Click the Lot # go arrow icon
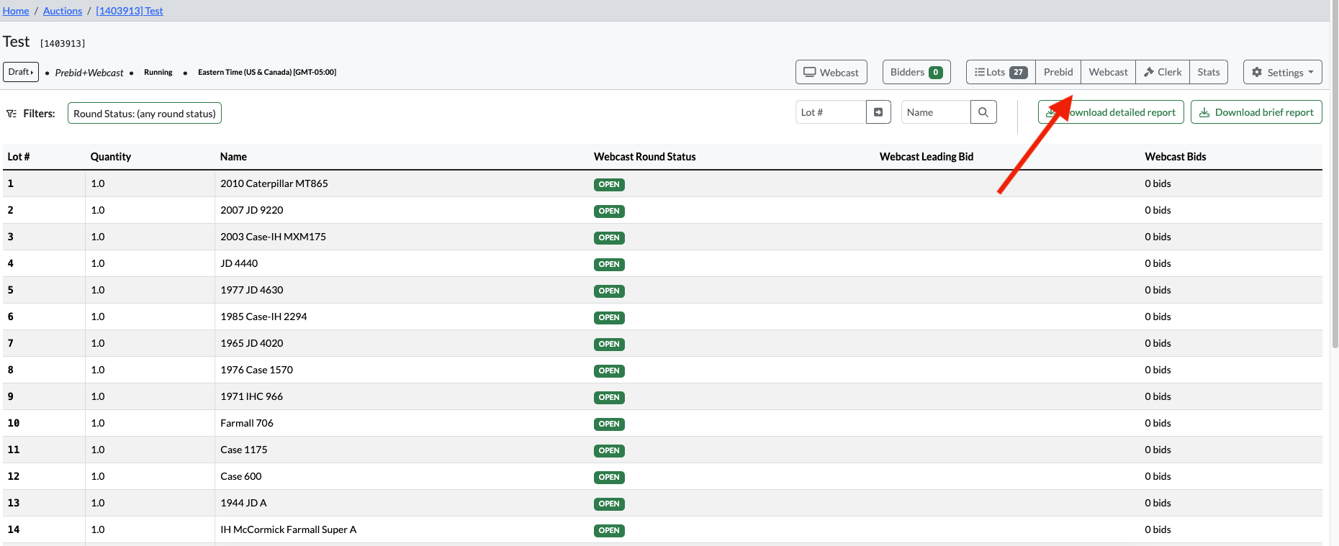The height and width of the screenshot is (546, 1339). [878, 112]
